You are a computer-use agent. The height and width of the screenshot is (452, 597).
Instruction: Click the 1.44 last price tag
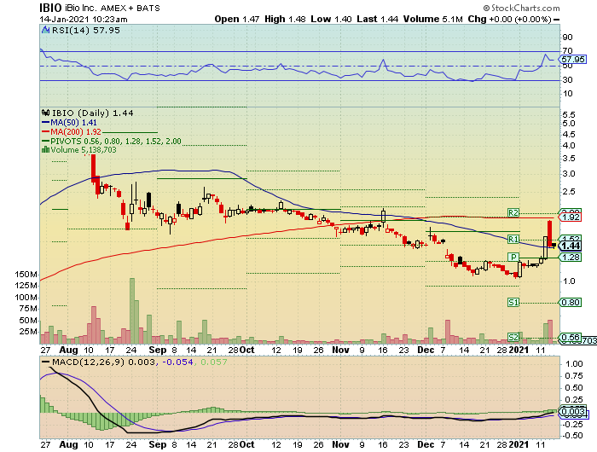(x=570, y=246)
